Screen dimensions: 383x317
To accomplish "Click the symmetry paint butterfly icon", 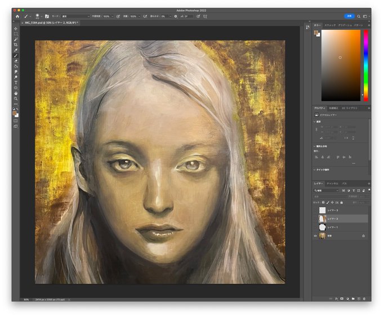I will click(x=205, y=16).
